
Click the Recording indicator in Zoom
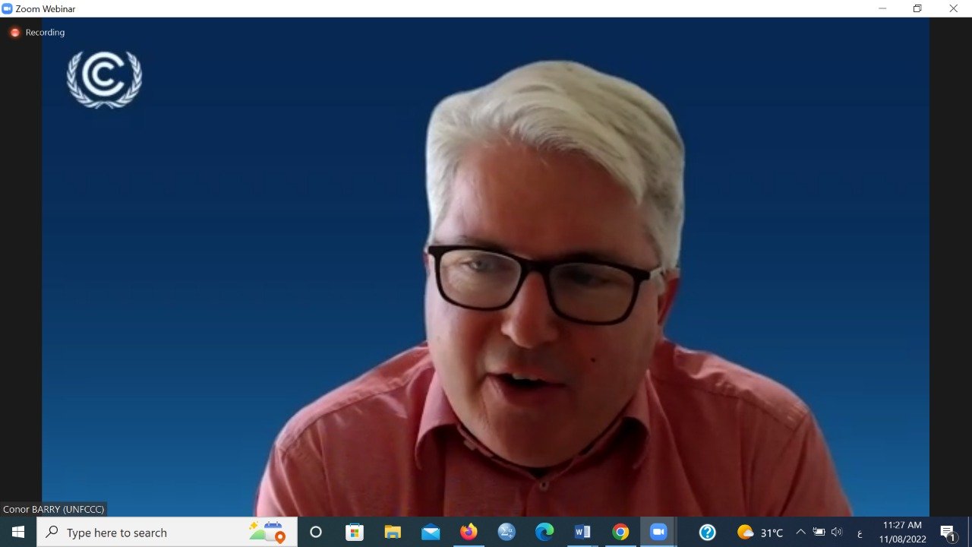pyautogui.click(x=36, y=33)
